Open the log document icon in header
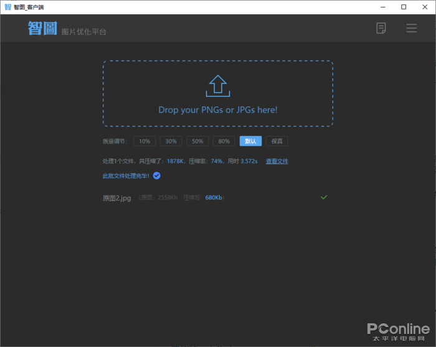This screenshot has width=436, height=347. (x=381, y=28)
